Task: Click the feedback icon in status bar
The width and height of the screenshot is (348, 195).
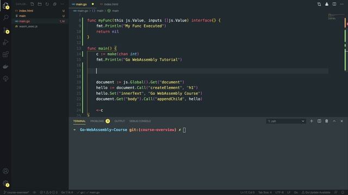Action: click(x=336, y=192)
